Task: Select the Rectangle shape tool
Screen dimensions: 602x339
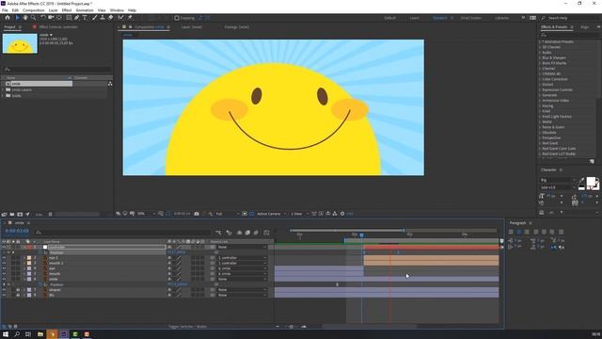Action: (x=69, y=18)
